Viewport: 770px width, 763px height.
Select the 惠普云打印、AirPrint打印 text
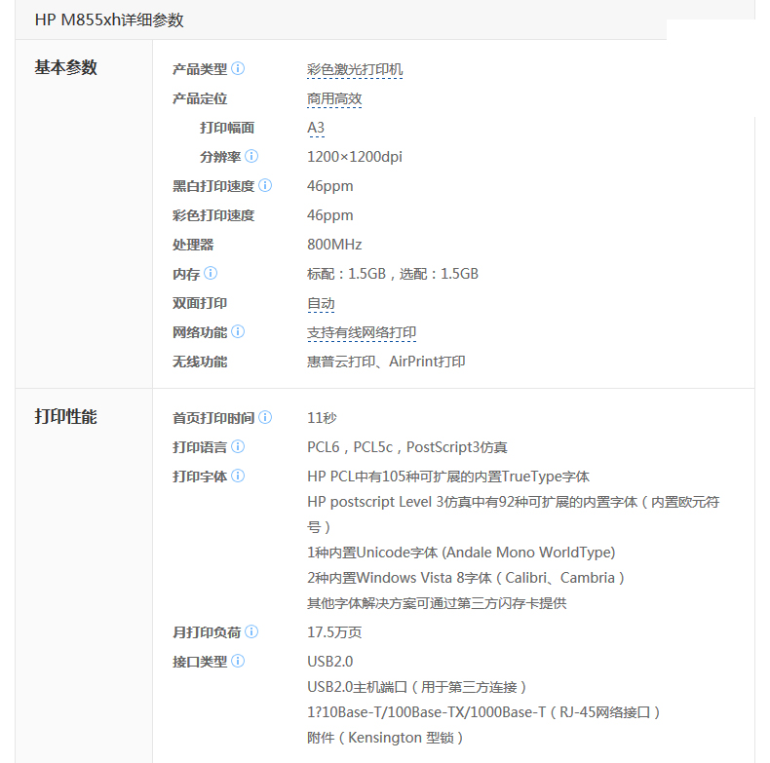coord(386,362)
